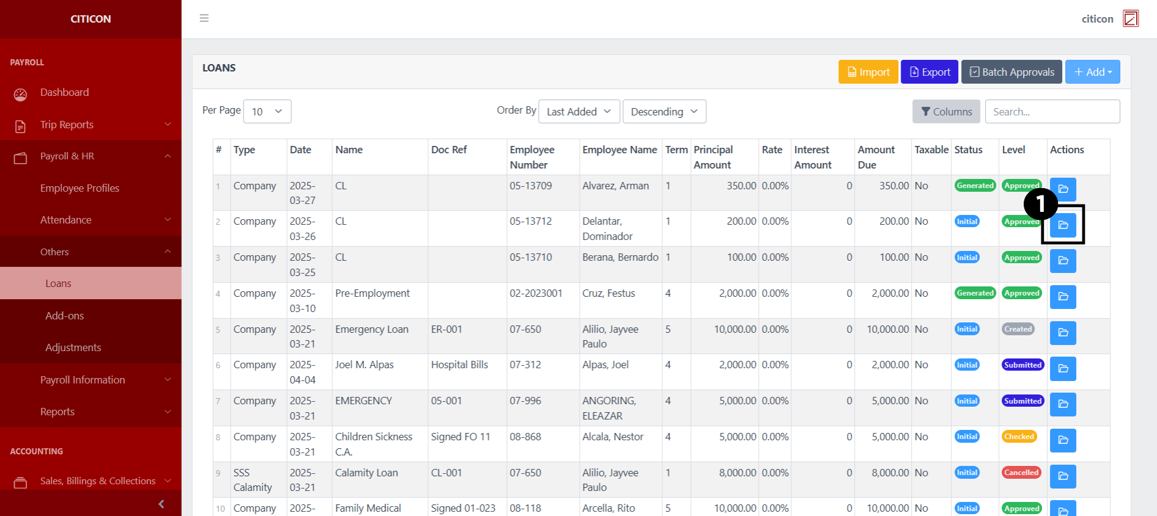Collapse sidebar using bottom left arrow

pyautogui.click(x=161, y=504)
